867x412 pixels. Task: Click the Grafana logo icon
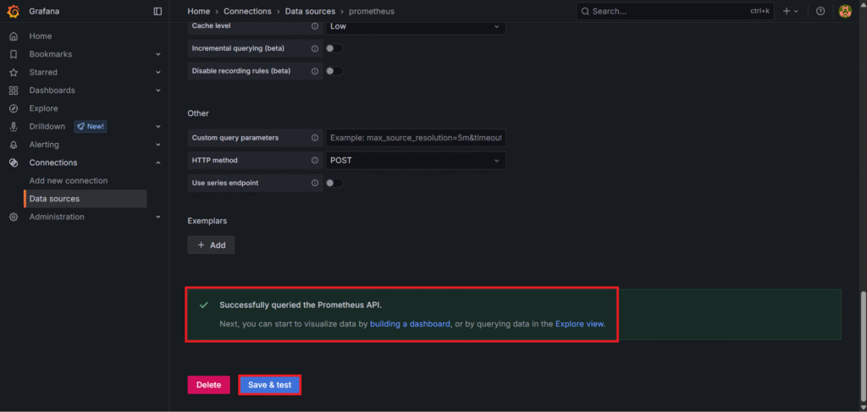coord(14,11)
